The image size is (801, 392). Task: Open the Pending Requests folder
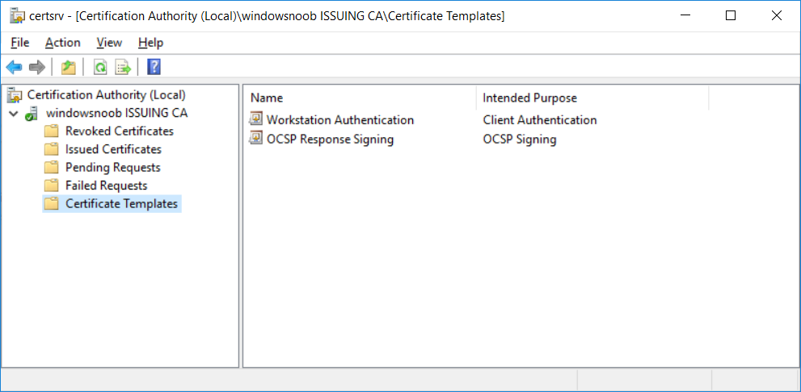click(x=113, y=167)
